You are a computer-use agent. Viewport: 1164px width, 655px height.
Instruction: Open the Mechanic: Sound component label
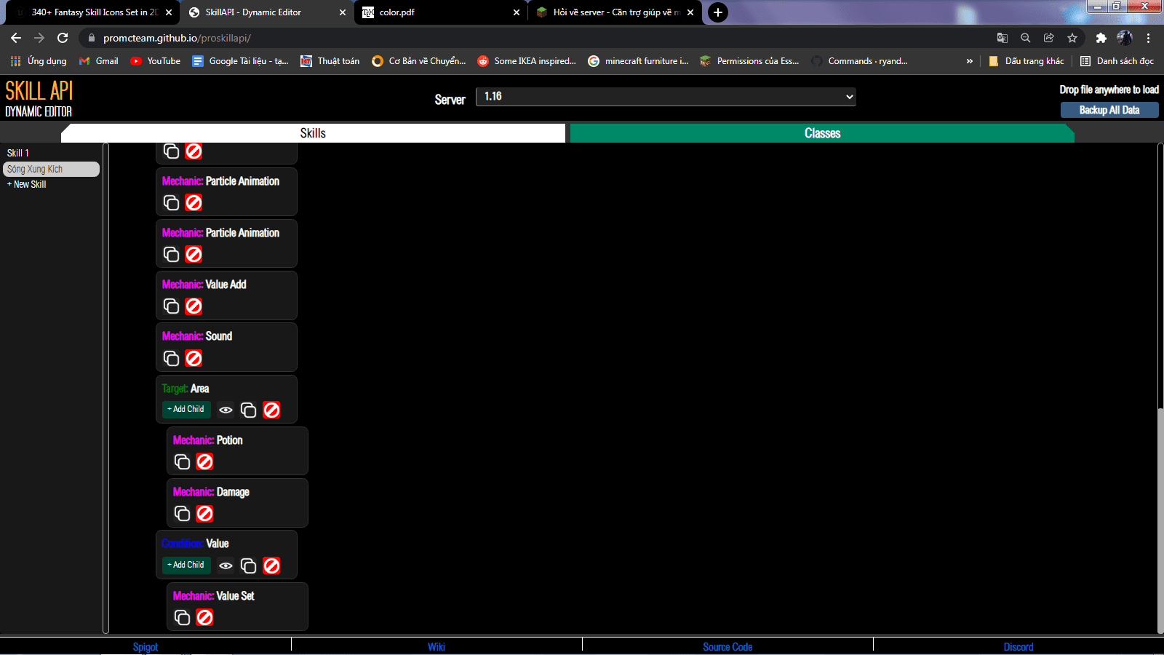[x=197, y=336]
